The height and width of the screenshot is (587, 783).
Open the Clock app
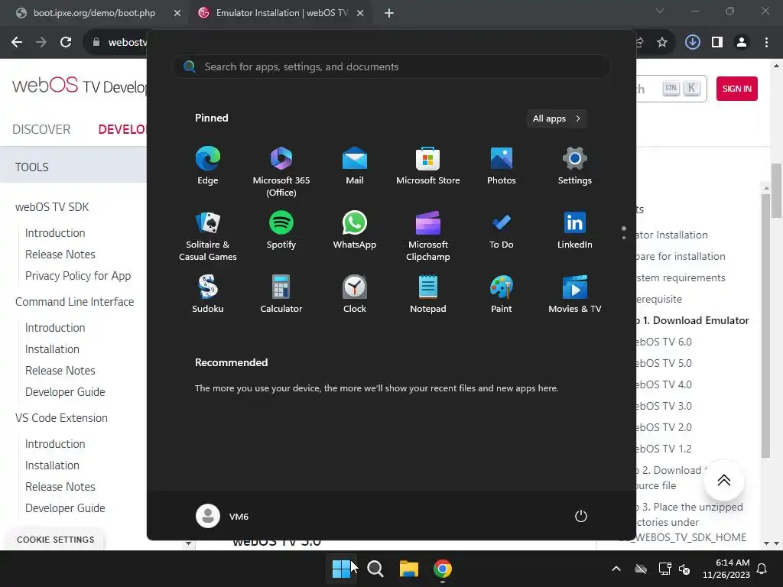coord(355,294)
